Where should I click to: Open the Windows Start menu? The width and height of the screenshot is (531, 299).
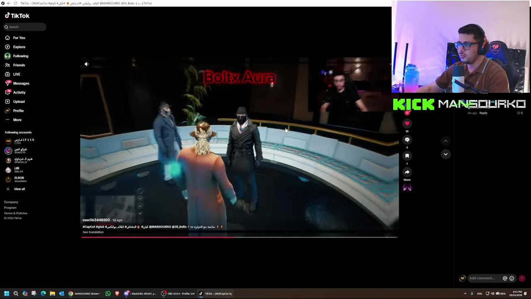[x=7, y=294]
